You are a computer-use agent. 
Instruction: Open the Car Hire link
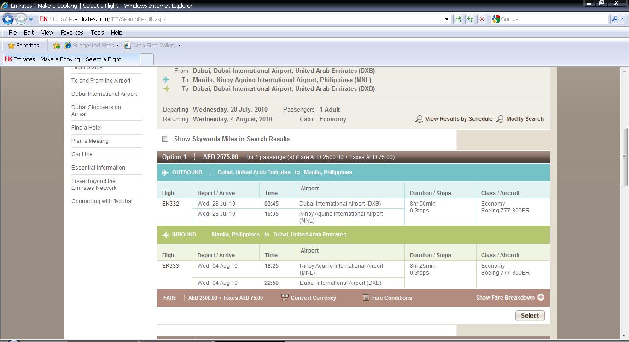(82, 154)
